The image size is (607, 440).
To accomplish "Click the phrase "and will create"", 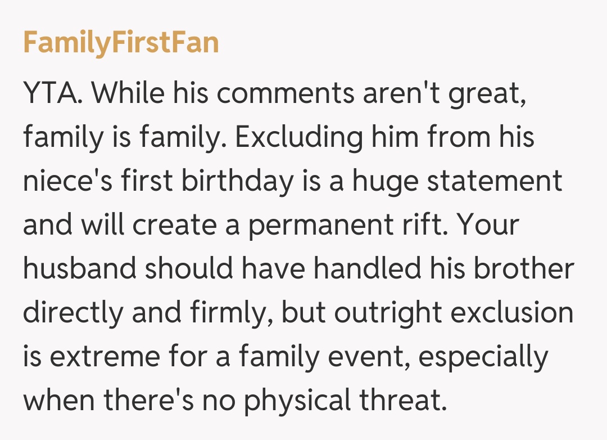I will (x=132, y=225).
